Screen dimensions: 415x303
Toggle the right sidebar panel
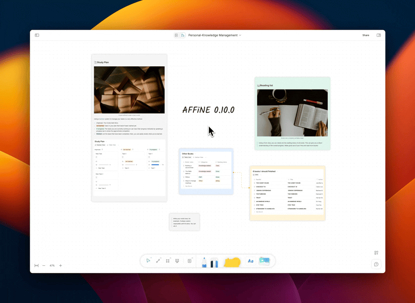(x=379, y=35)
